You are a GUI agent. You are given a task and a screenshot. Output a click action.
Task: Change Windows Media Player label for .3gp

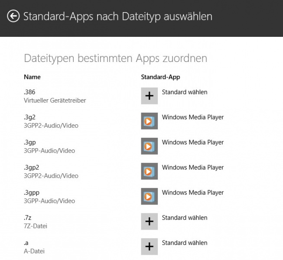pyautogui.click(x=193, y=143)
